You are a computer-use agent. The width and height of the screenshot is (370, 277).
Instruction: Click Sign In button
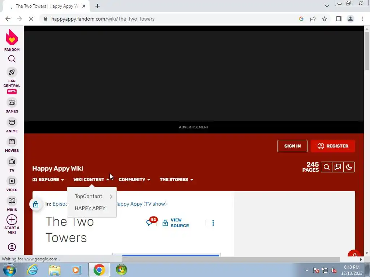click(x=292, y=146)
